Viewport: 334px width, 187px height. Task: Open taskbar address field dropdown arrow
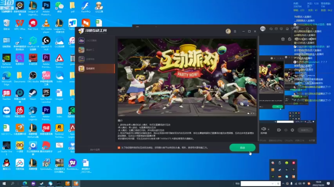click(x=273, y=184)
